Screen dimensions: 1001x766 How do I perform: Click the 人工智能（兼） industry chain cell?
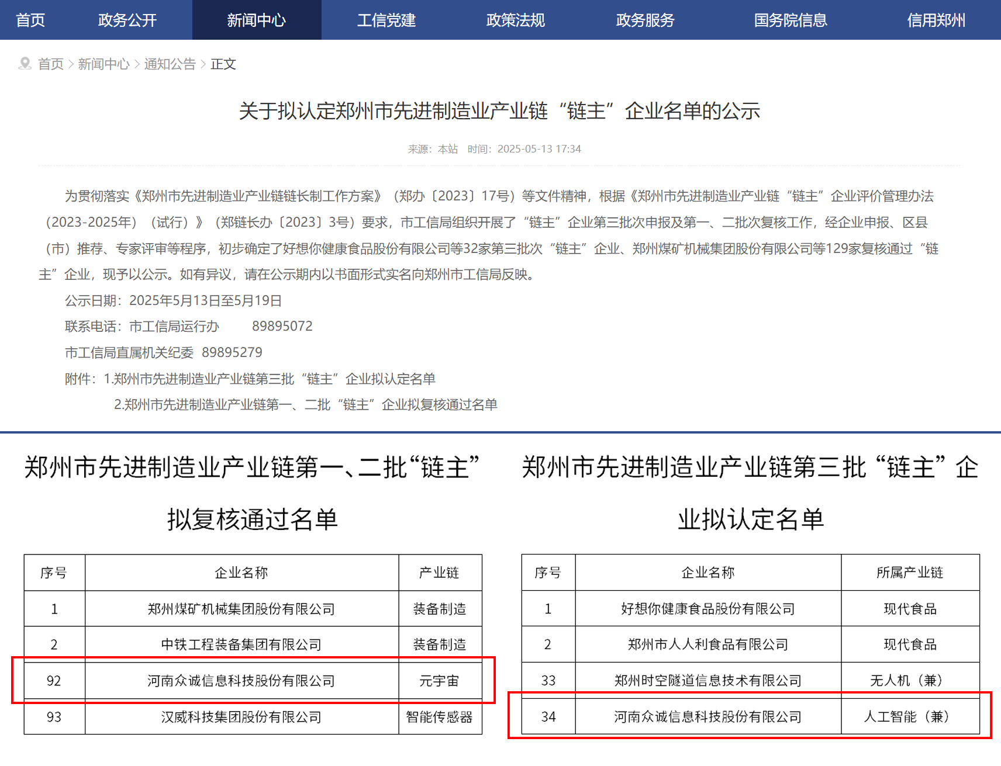(x=910, y=717)
